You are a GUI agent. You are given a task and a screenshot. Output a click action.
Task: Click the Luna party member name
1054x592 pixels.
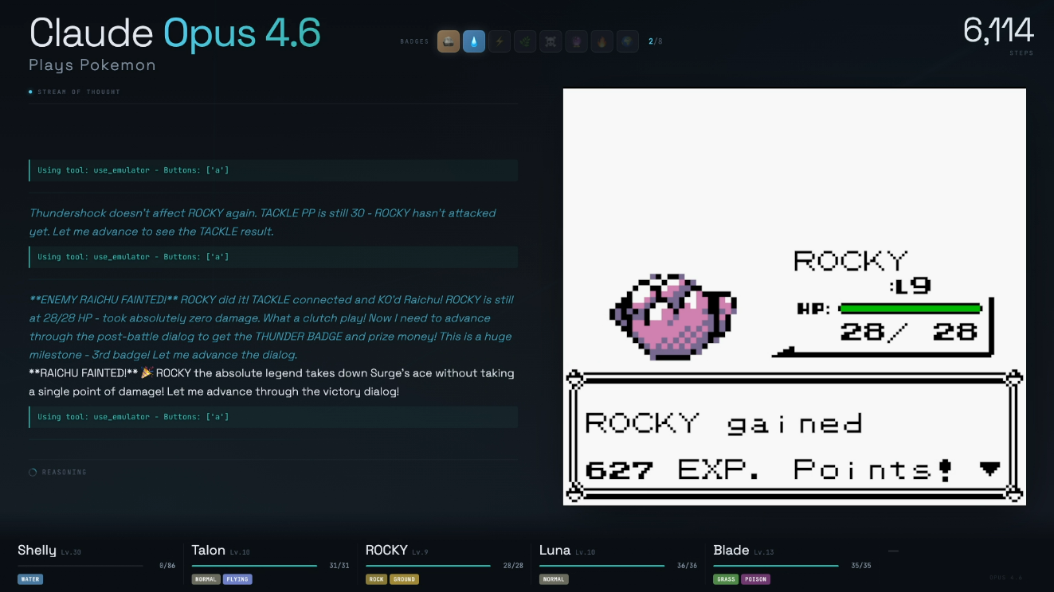point(555,551)
